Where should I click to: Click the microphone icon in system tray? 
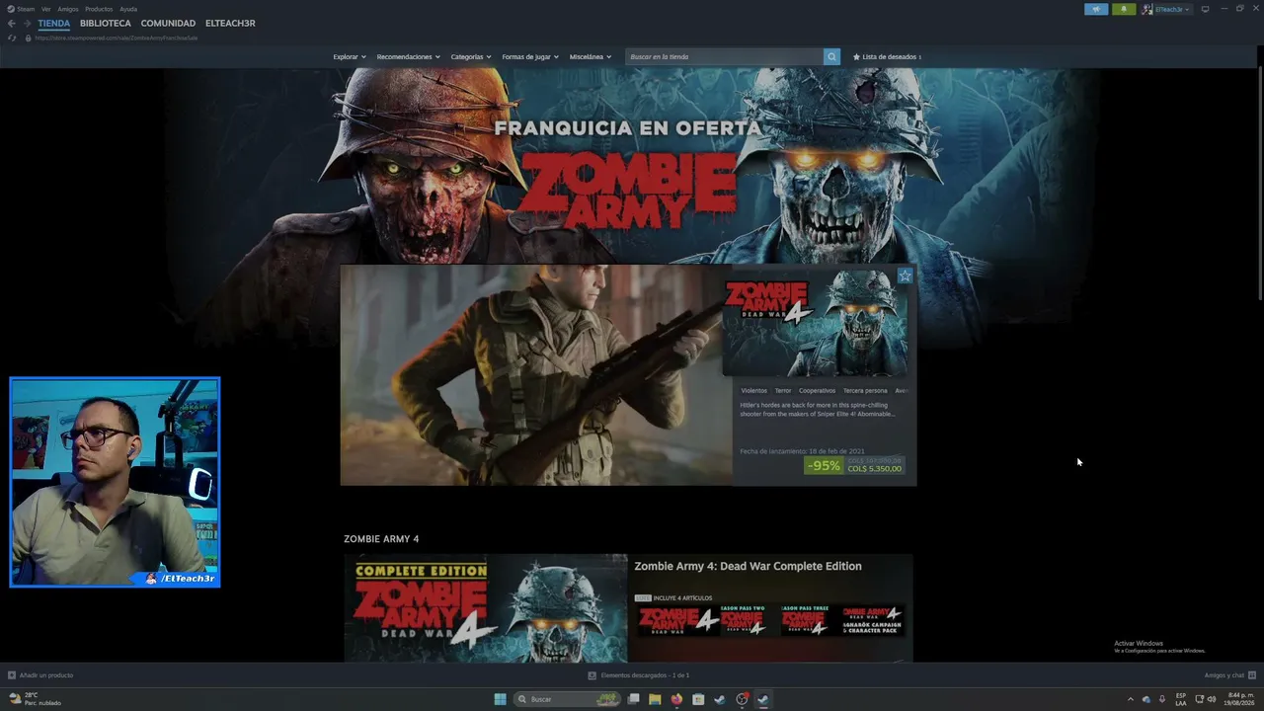point(1161,699)
